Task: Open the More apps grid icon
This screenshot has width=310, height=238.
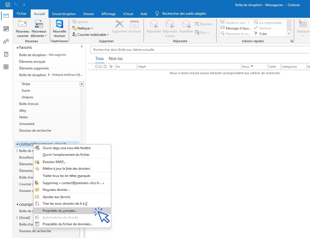Action: click(6, 67)
